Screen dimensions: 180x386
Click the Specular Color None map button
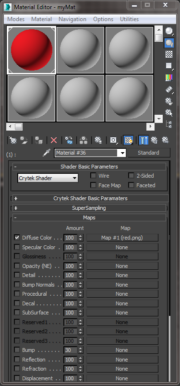click(x=122, y=247)
